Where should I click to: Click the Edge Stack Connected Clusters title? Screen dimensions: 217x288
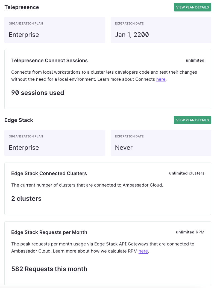(x=49, y=173)
